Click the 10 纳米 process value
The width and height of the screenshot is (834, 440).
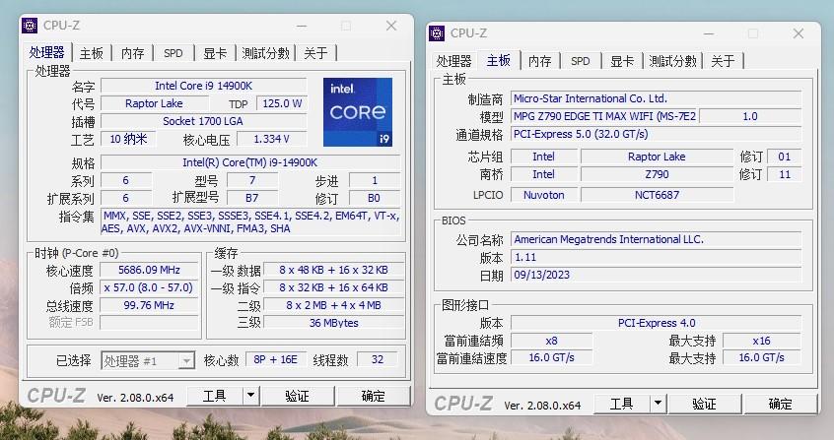point(128,139)
